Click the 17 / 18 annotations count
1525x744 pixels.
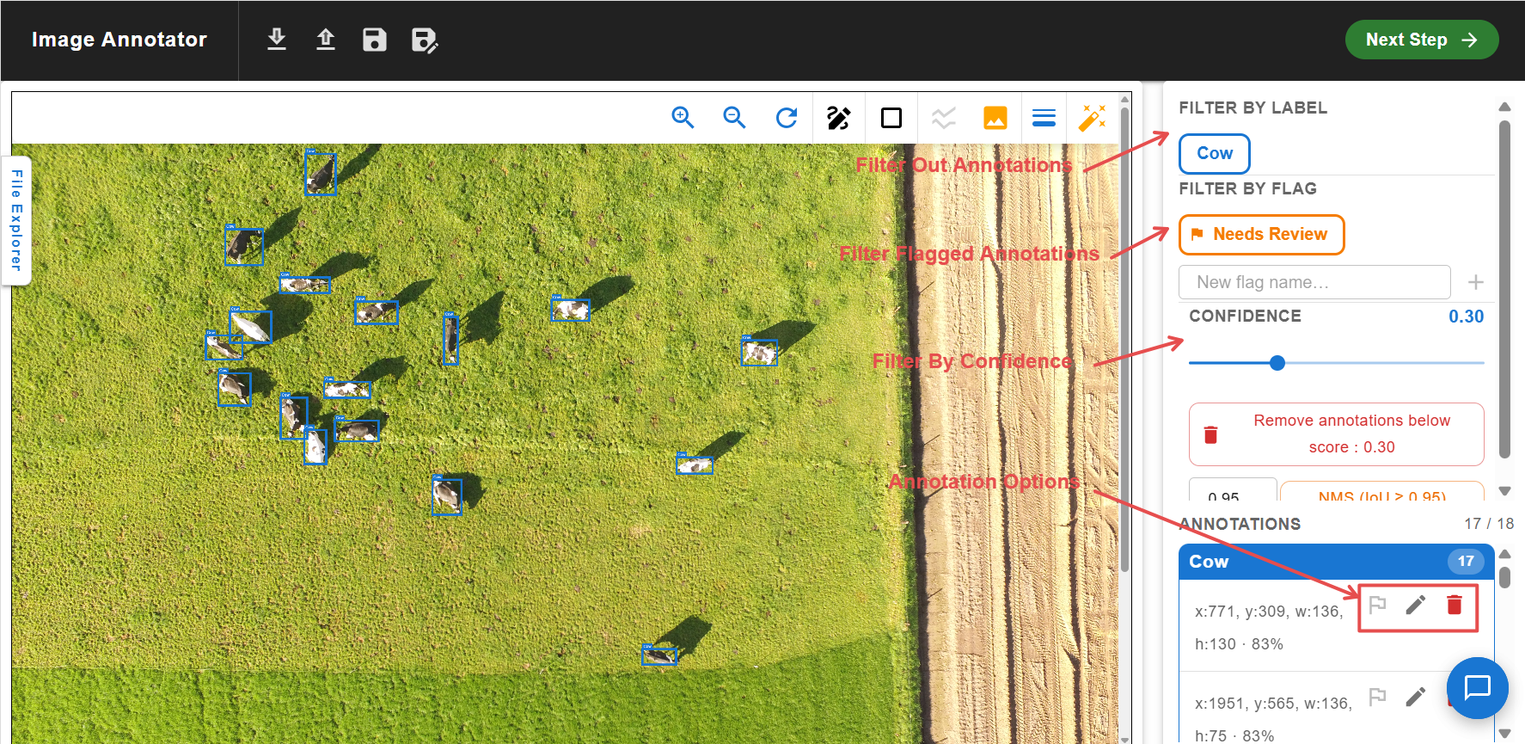1489,524
